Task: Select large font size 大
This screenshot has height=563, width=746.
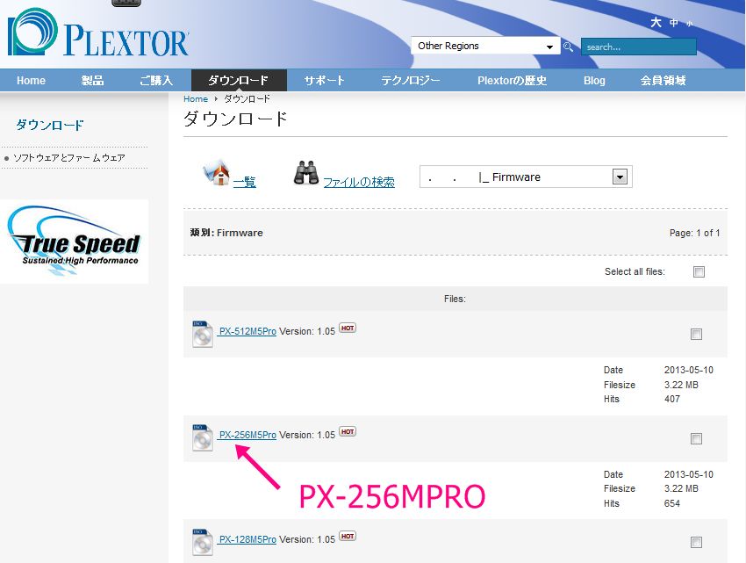Action: (x=656, y=22)
